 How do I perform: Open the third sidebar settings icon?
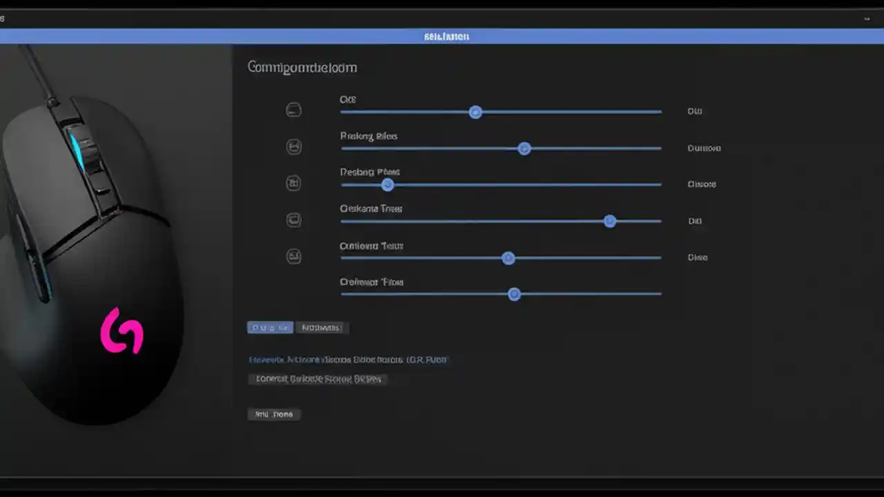294,183
